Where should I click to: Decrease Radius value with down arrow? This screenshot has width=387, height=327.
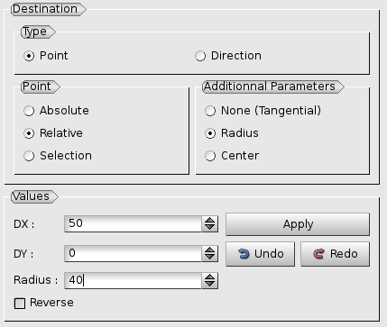coord(209,285)
